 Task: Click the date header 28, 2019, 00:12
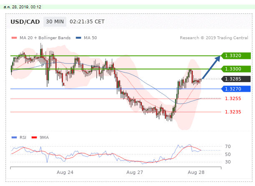pyautogui.click(x=23, y=7)
